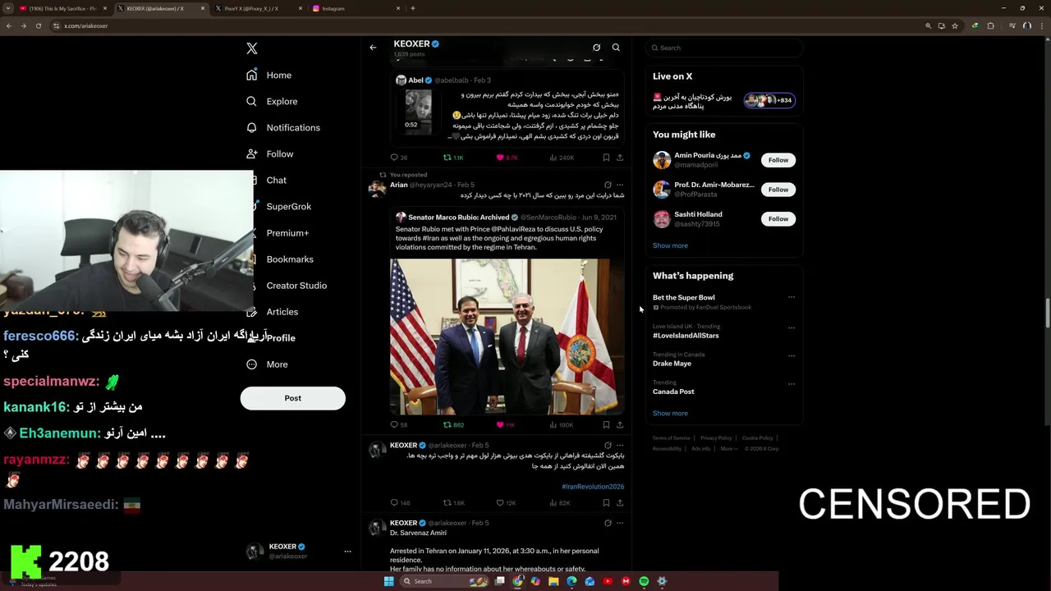The width and height of the screenshot is (1051, 591).
Task: Toggle like on Abel's post with 8.7K likes
Action: coord(507,158)
